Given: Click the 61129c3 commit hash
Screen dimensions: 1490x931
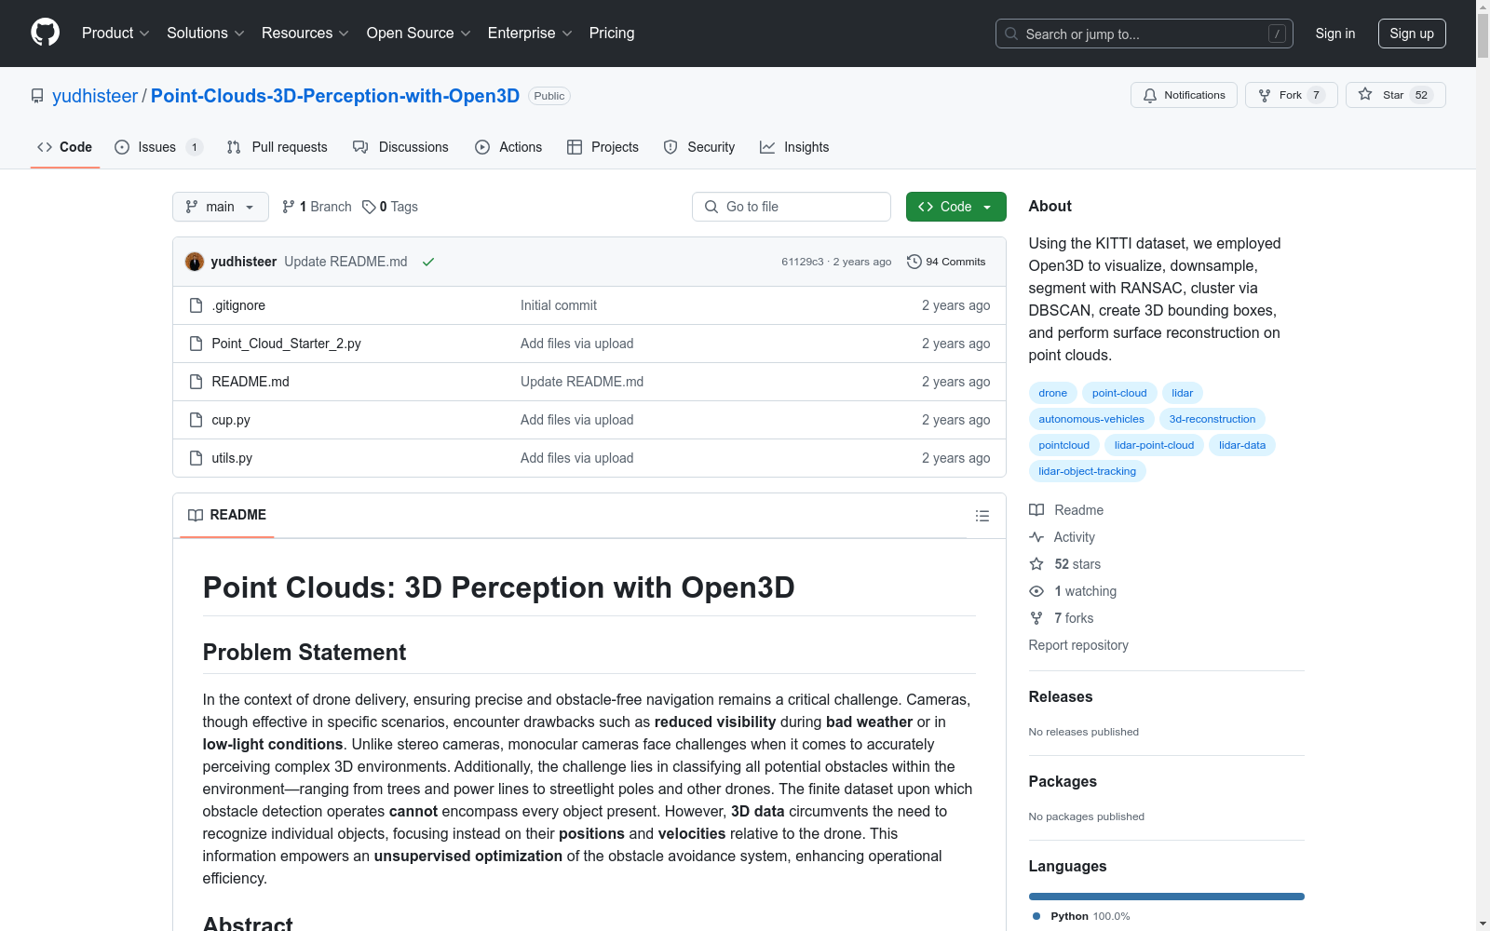Looking at the screenshot, I should 803,262.
